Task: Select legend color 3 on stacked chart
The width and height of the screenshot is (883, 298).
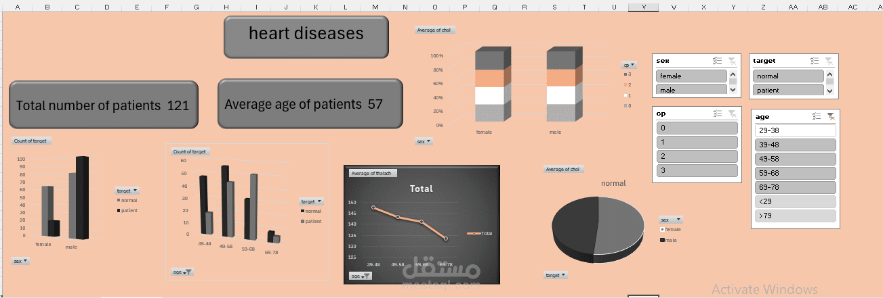Action: (x=625, y=74)
